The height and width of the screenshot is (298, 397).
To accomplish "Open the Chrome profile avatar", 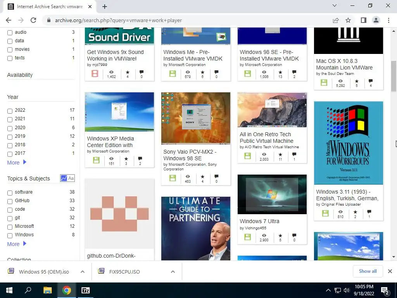I will tap(376, 20).
